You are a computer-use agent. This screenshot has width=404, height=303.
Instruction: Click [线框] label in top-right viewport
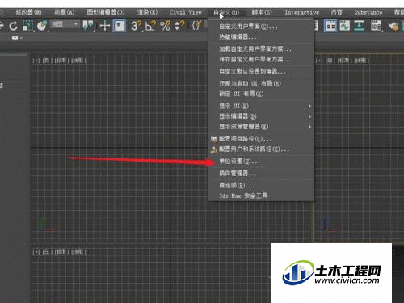pos(361,61)
